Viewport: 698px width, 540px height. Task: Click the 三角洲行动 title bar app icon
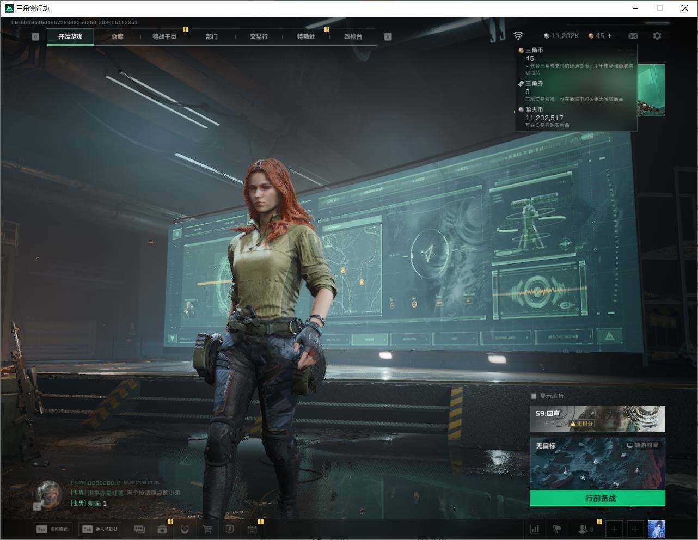click(x=9, y=8)
